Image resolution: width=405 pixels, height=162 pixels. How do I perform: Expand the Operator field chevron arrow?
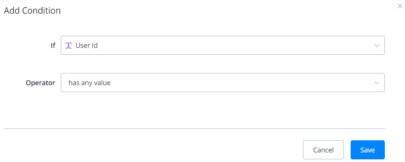coord(376,83)
